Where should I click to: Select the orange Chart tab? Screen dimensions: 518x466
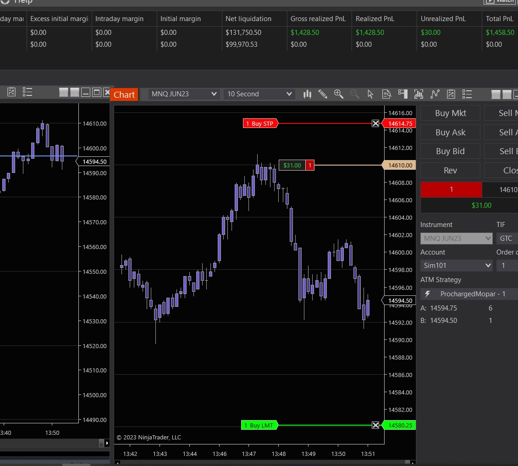124,94
